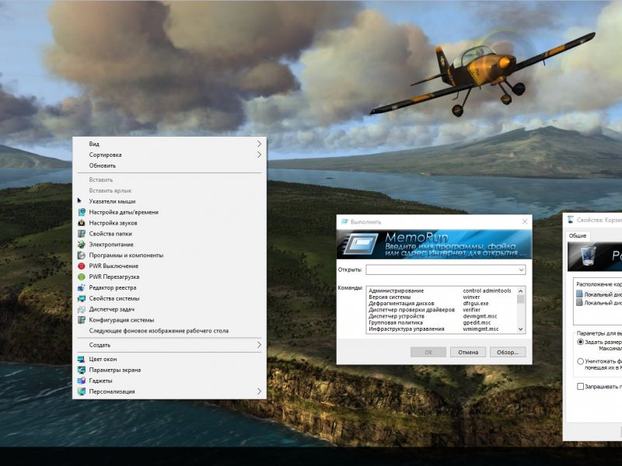Open Цвет окон window color settings
The width and height of the screenshot is (622, 466).
click(x=169, y=359)
